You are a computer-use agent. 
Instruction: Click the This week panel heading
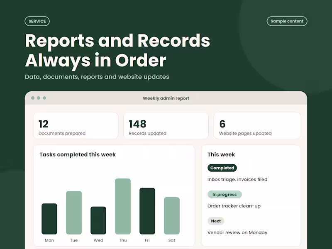pos(221,154)
